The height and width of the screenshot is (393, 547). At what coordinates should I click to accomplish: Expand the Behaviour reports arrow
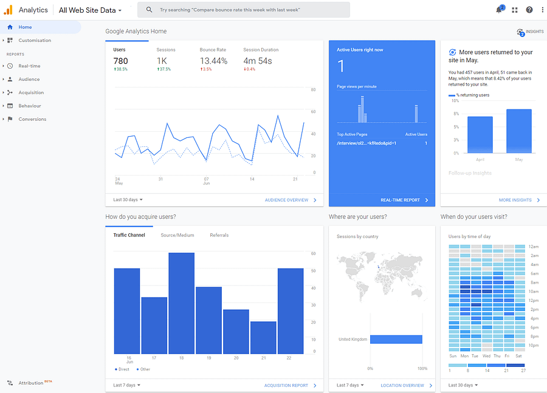tap(3, 106)
